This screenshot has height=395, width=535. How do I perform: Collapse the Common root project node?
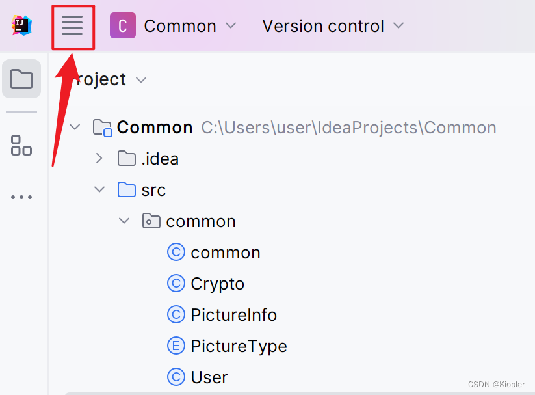coord(75,127)
